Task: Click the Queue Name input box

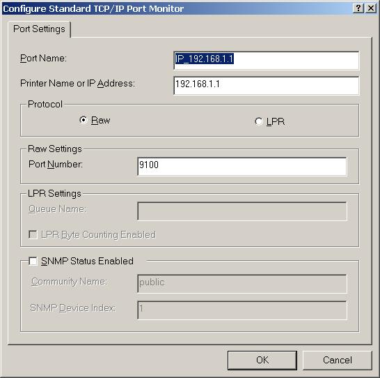Action: pyautogui.click(x=242, y=211)
